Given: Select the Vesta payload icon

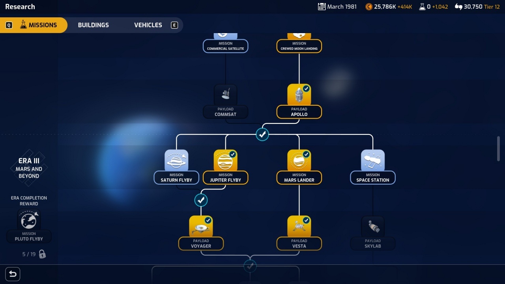Looking at the screenshot, I should [299, 226].
